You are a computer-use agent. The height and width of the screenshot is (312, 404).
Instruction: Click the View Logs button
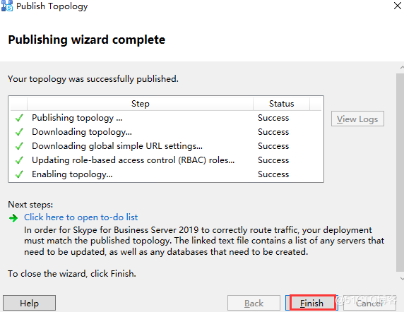tap(357, 119)
